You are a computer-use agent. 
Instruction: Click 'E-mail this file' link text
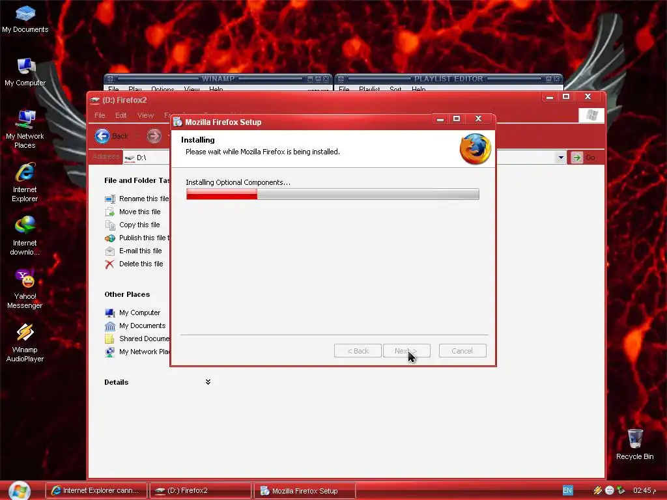click(141, 251)
